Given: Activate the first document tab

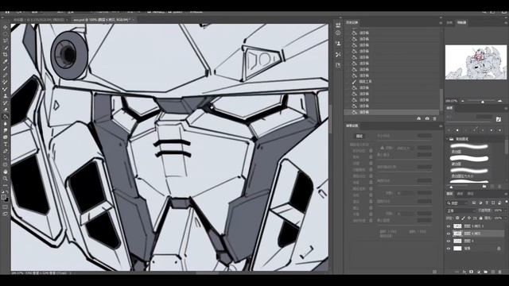Looking at the screenshot, I should pos(40,20).
